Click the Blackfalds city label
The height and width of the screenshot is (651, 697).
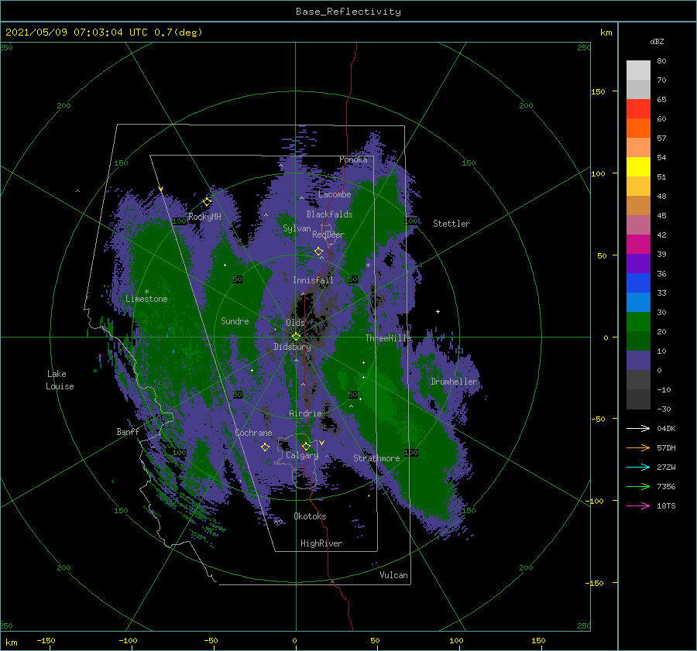point(329,214)
